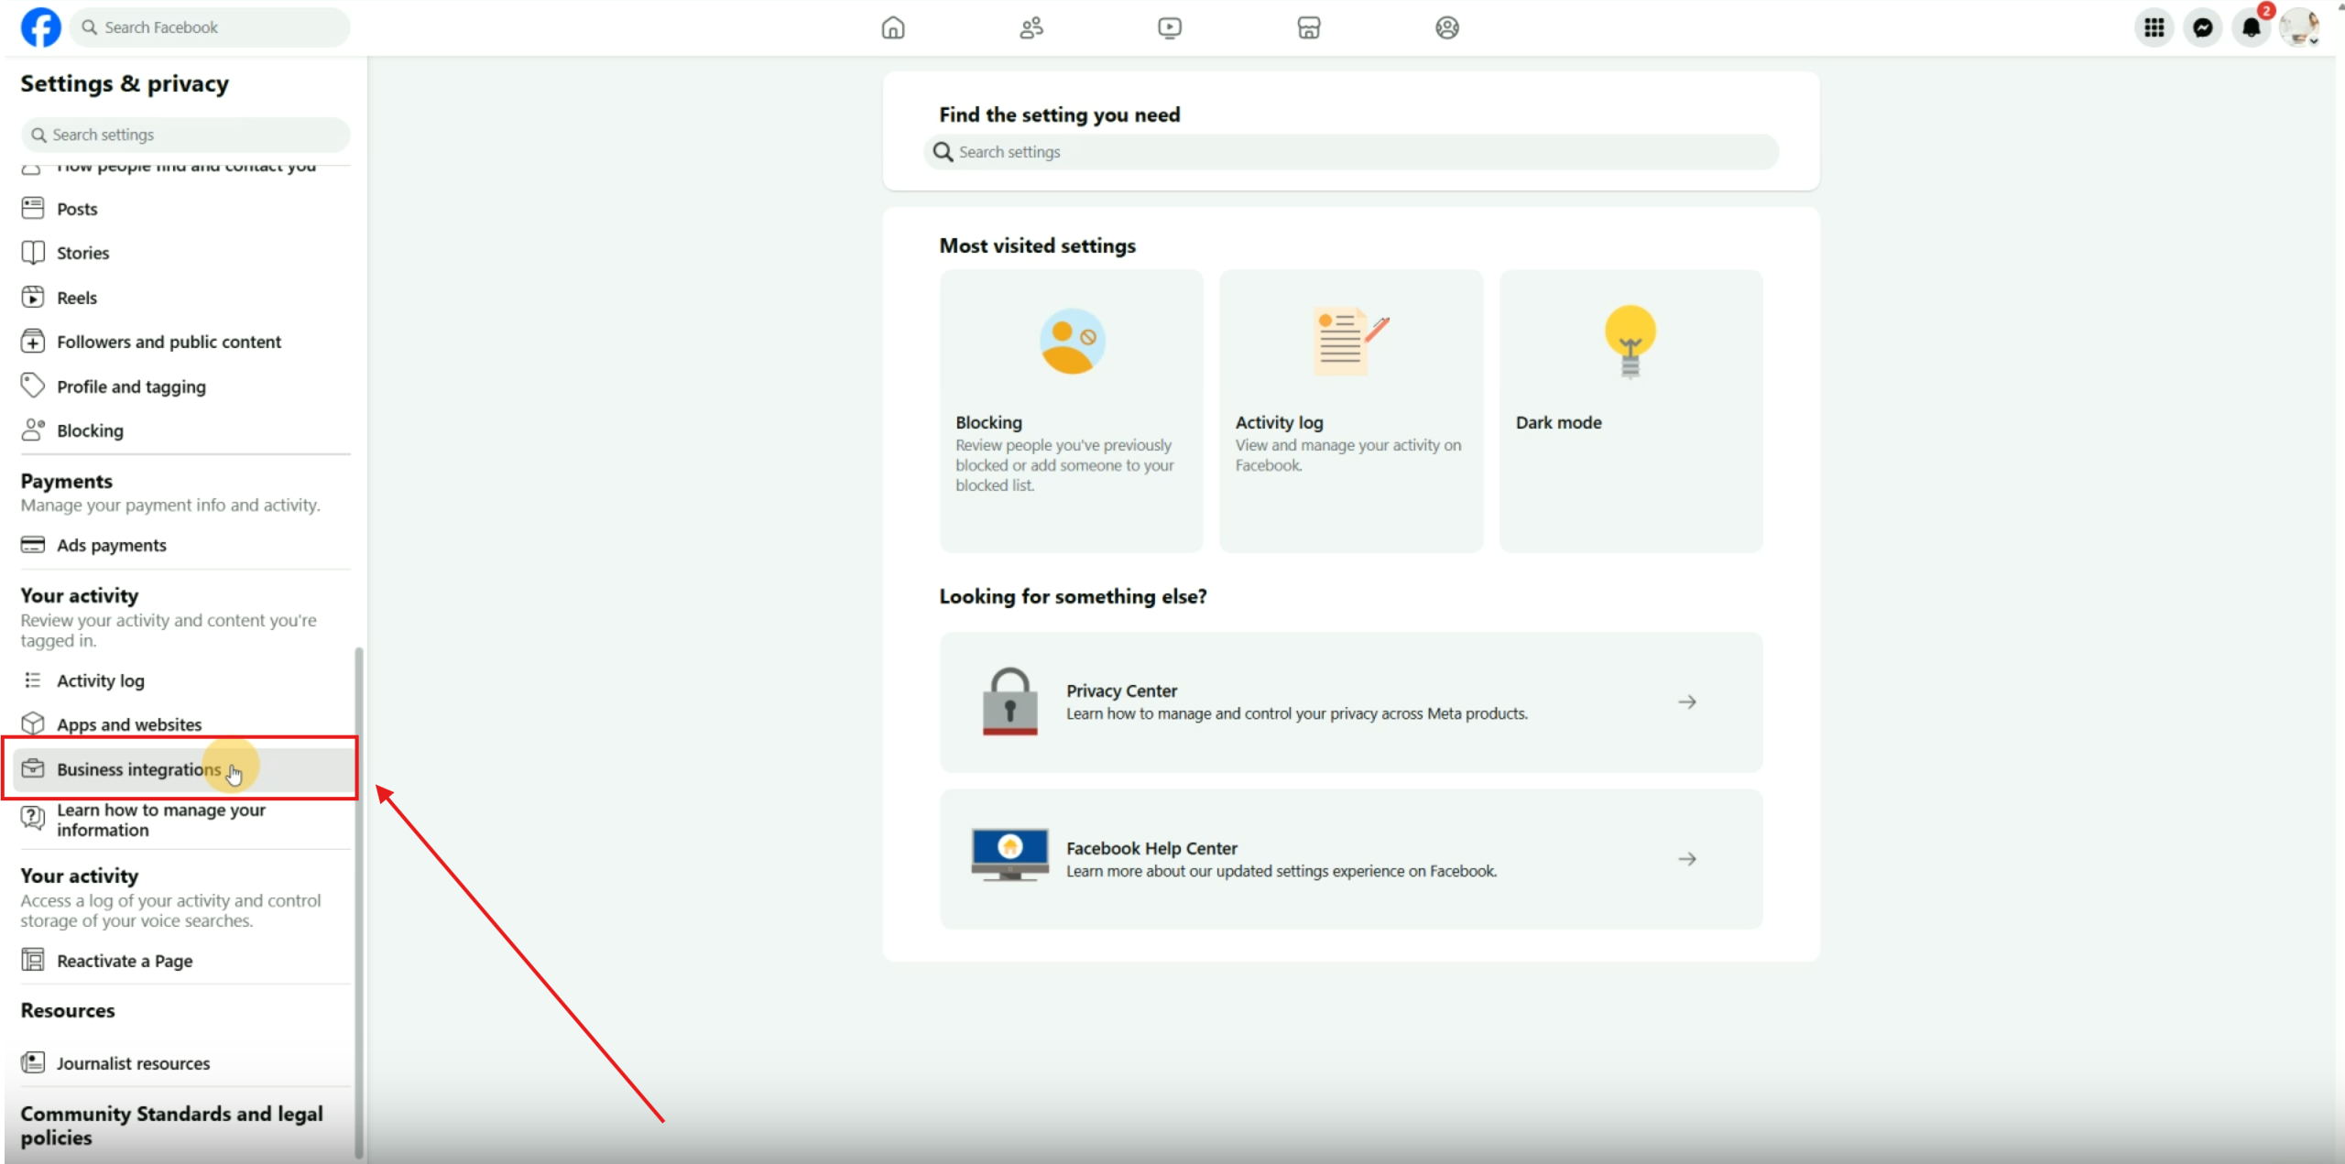Image resolution: width=2345 pixels, height=1164 pixels.
Task: Select Business integrations
Action: coord(184,769)
